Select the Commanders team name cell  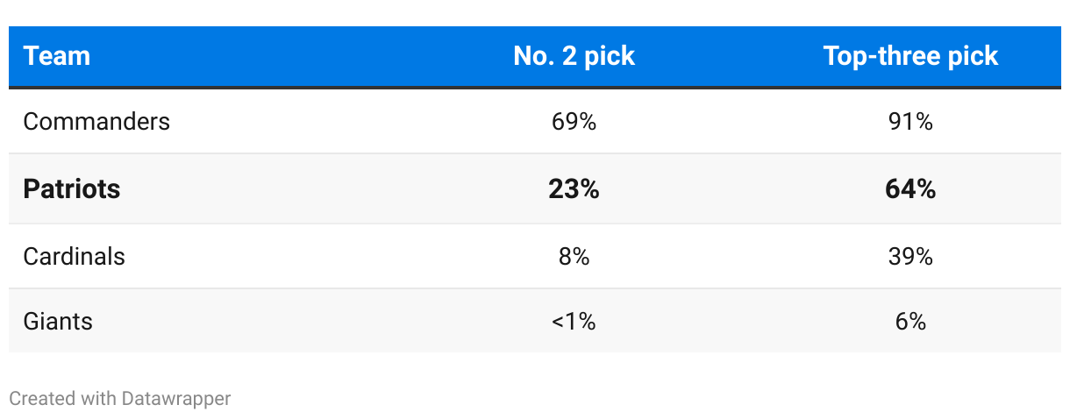click(96, 121)
